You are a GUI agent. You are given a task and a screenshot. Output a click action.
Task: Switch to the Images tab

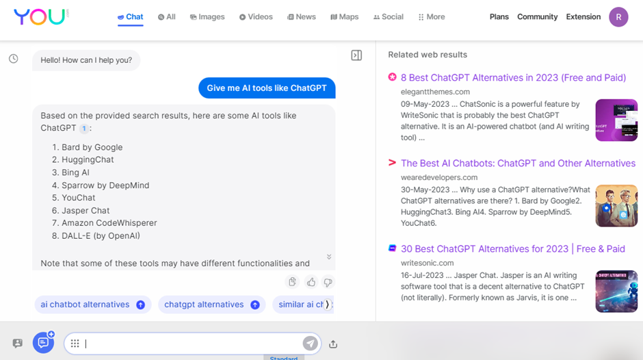point(207,17)
